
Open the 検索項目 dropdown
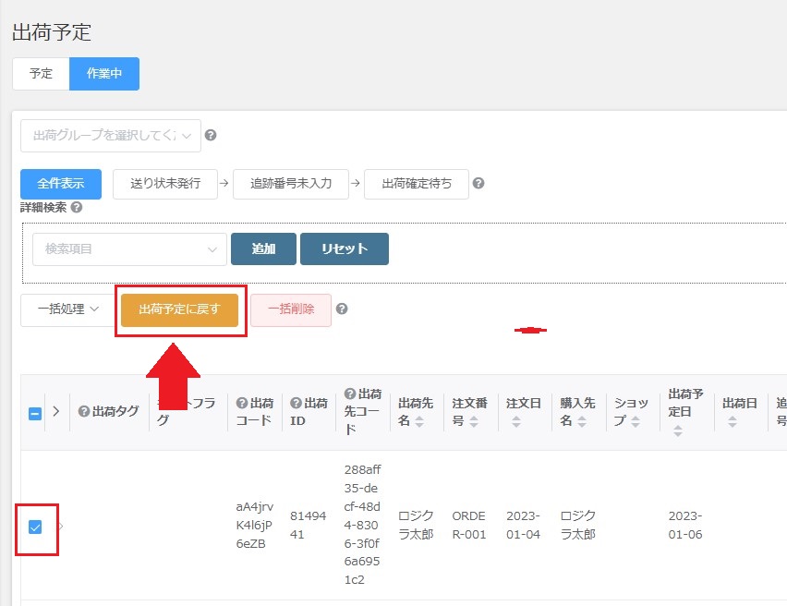tap(129, 248)
